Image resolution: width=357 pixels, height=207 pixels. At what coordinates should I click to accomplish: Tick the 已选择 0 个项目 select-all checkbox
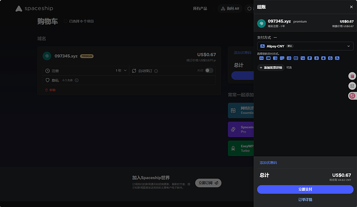point(66,21)
